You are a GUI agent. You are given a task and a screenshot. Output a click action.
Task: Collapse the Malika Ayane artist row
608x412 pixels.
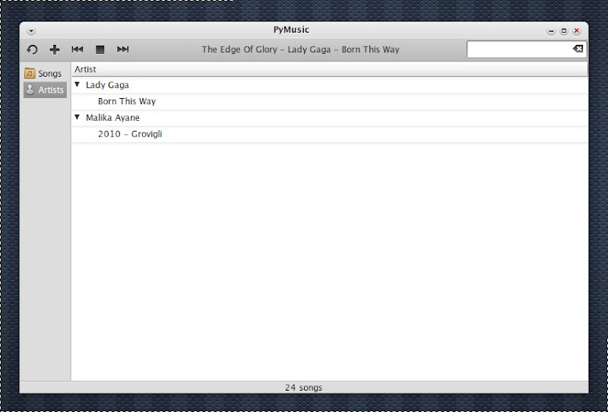click(x=78, y=117)
